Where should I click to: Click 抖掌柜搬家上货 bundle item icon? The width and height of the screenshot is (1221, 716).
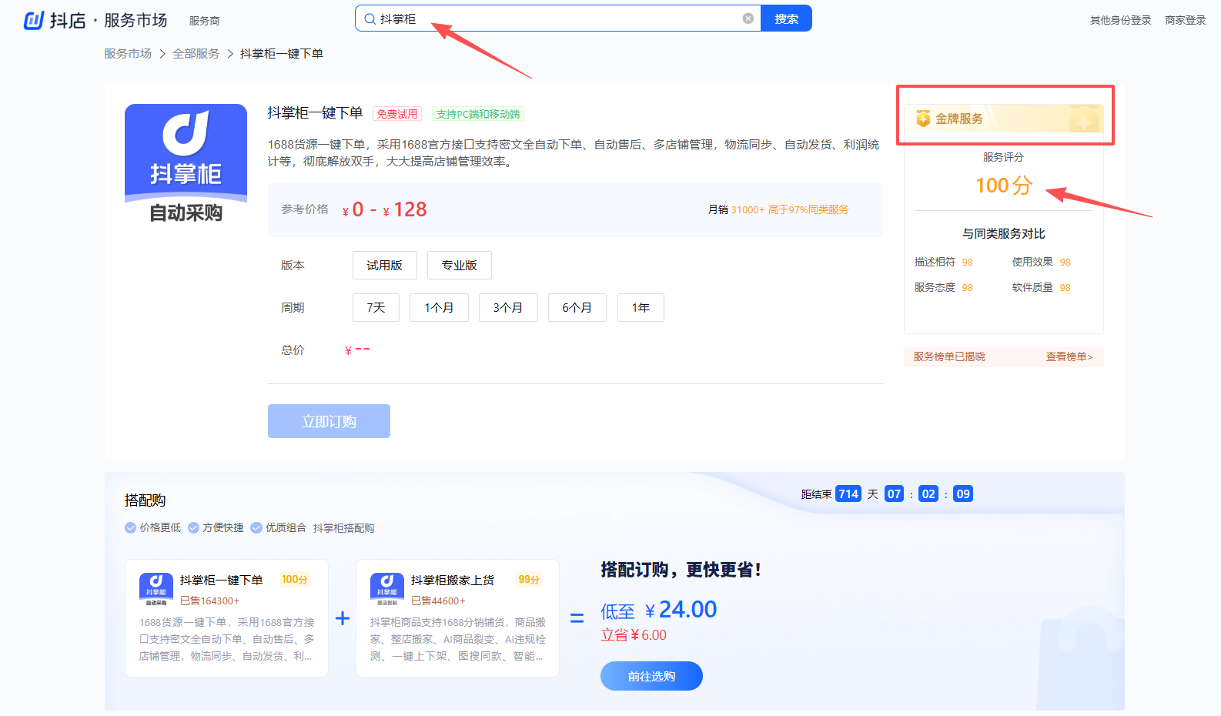point(386,589)
